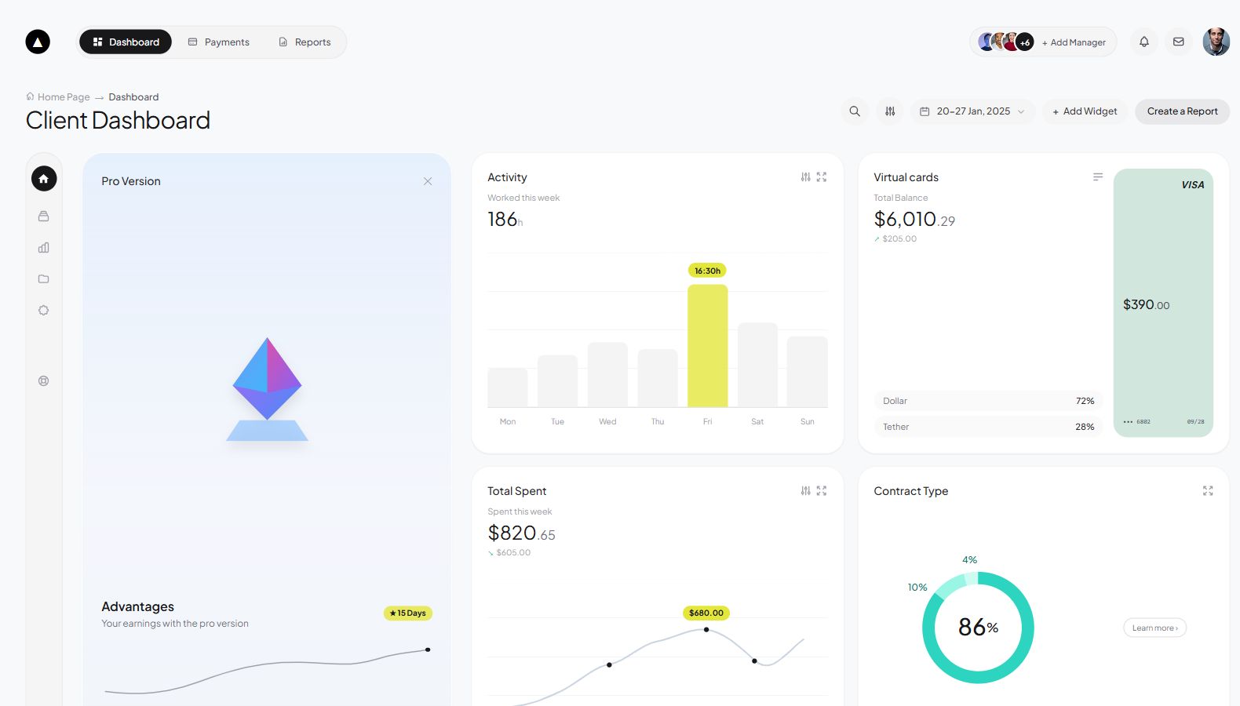Click the 10% donut segment label
The height and width of the screenshot is (706, 1240).
pos(917,587)
